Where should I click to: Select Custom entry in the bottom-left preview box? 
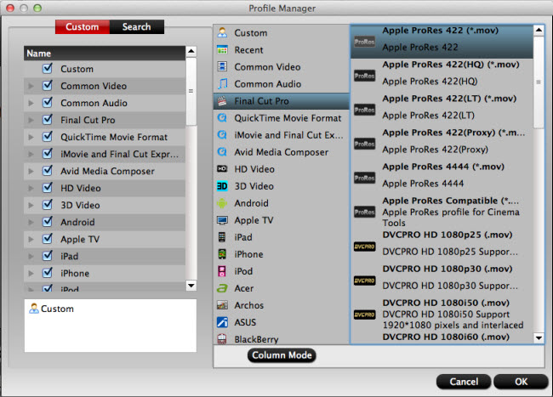coord(52,309)
